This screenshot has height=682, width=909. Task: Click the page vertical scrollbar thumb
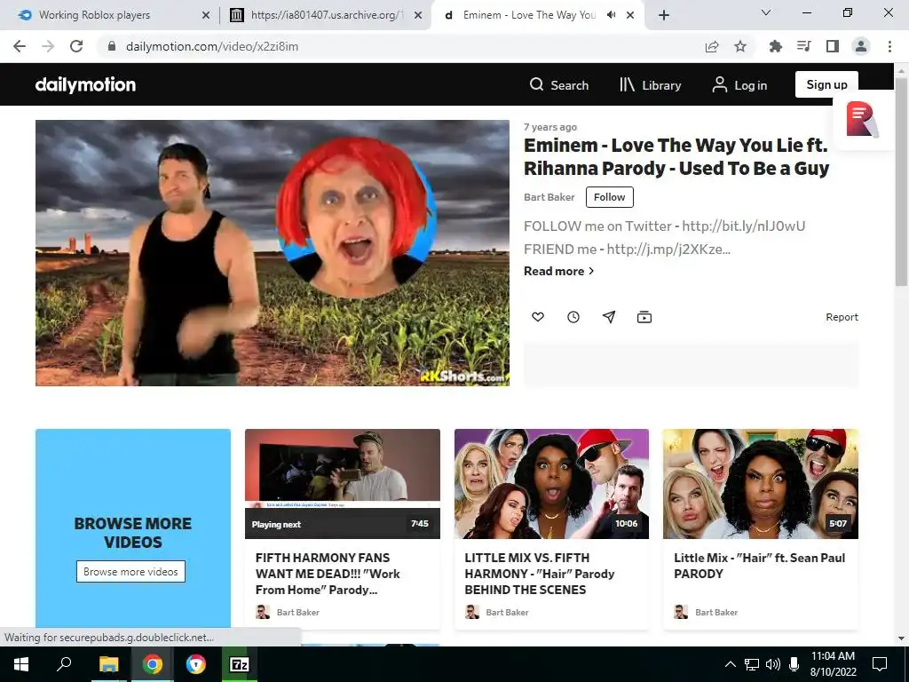coord(901,181)
